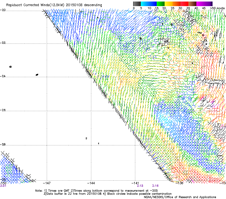Click the '0' label under the color bar

(x=134, y=8)
